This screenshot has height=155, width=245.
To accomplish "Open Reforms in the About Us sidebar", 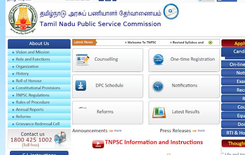I will pos(39,117).
